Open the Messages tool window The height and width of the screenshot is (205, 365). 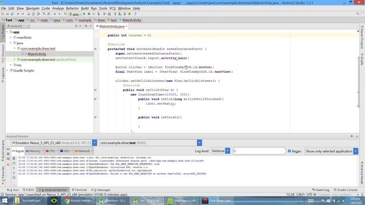click(101, 190)
